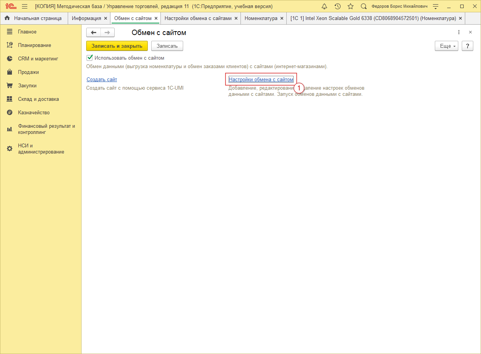
Task: Close the Информация tab
Action: pyautogui.click(x=106, y=18)
